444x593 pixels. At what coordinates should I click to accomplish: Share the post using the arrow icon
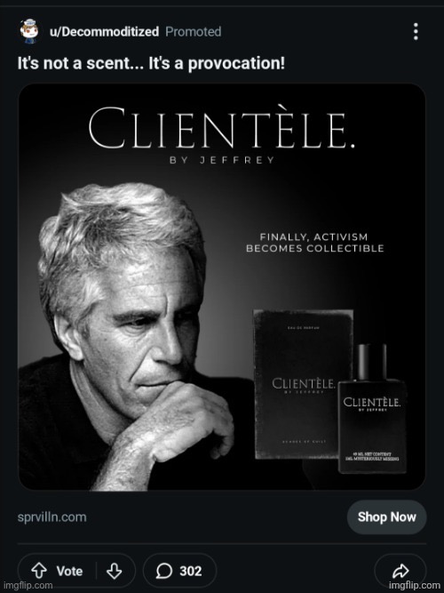(x=400, y=571)
